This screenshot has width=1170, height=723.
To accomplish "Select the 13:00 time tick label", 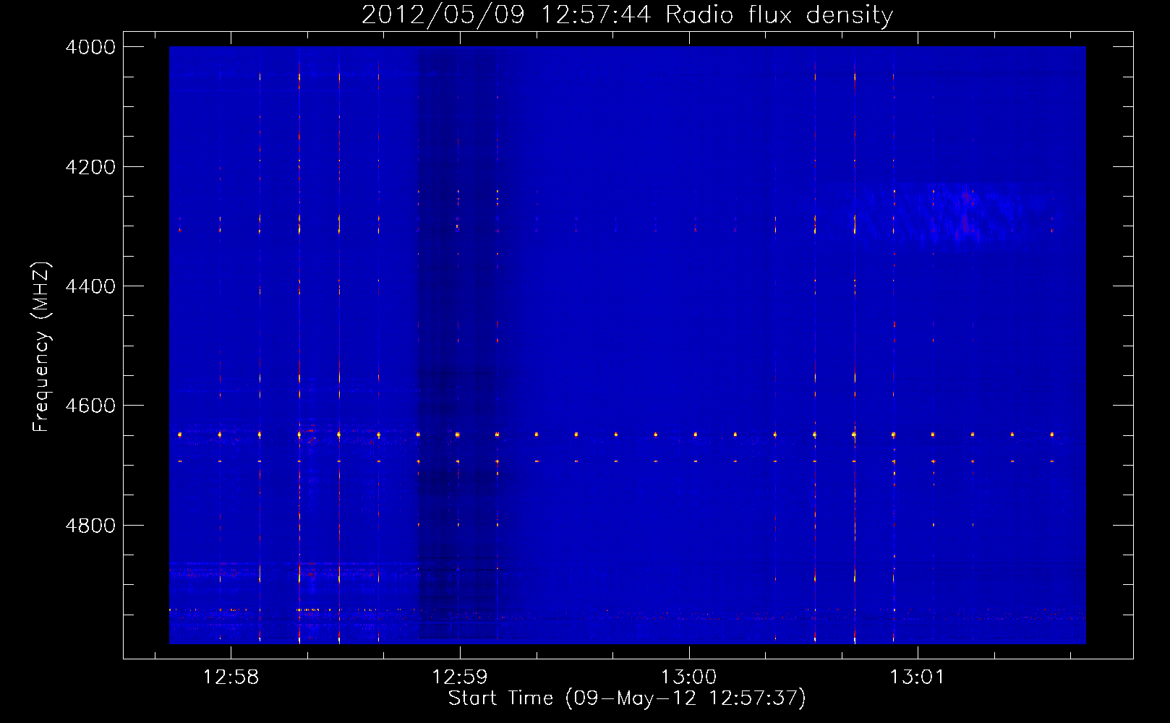I will coord(689,677).
